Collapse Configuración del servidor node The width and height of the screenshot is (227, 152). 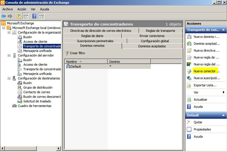9,55
